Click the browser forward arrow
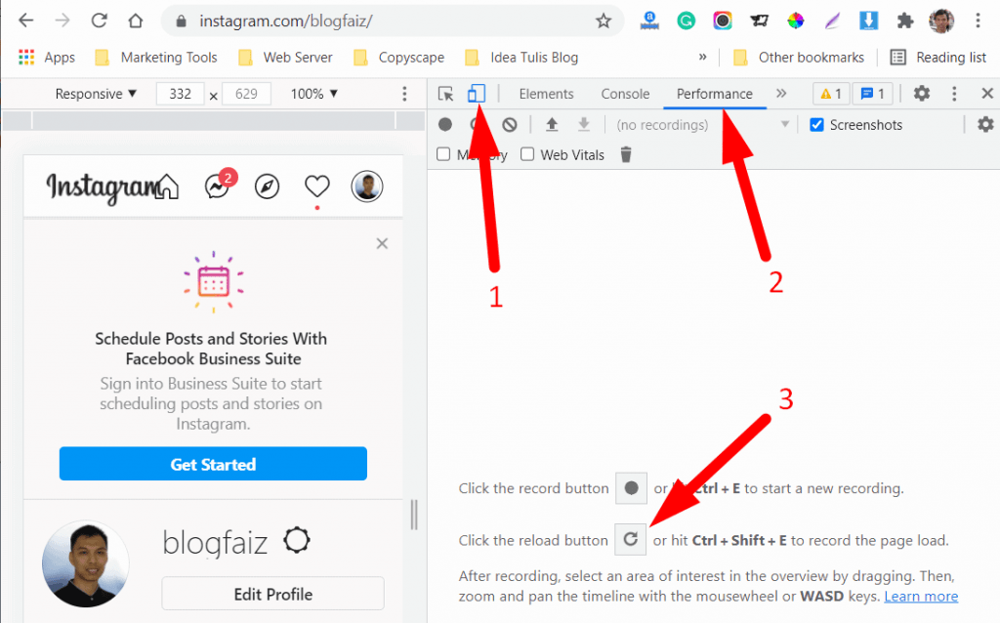The image size is (1000, 623). pos(62,21)
